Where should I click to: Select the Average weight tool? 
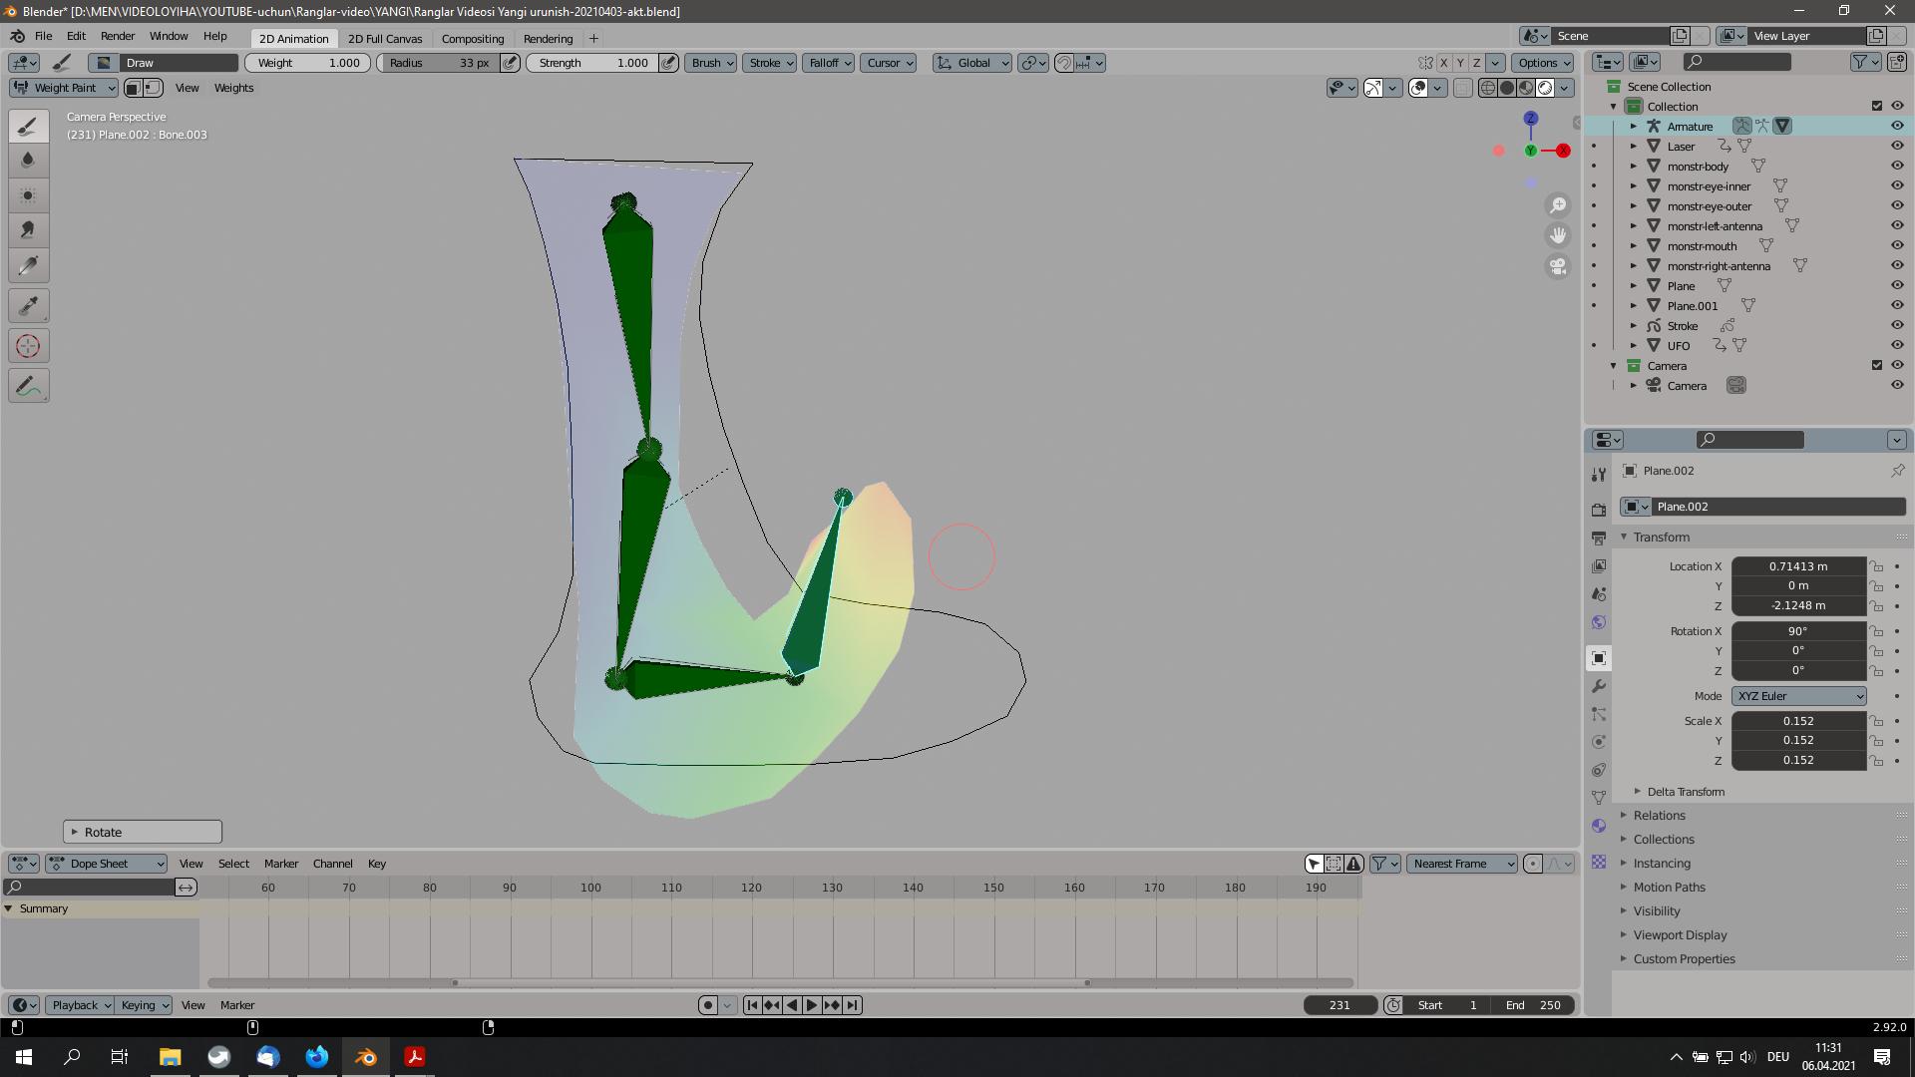point(28,194)
